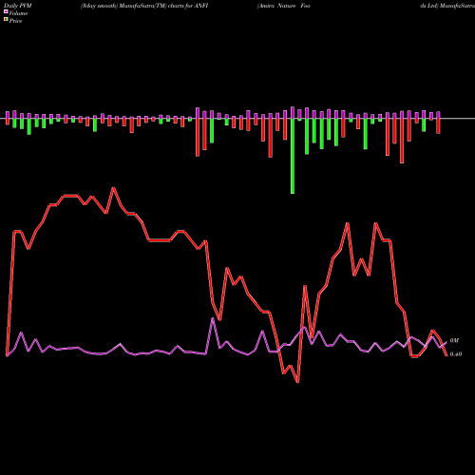Click the MunafaSutra charts for ANFI heading
This screenshot has width=475, height=475.
(144, 6)
